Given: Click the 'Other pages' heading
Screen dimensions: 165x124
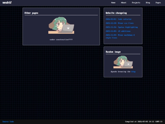Looking at the screenshot, I should (x=31, y=13).
